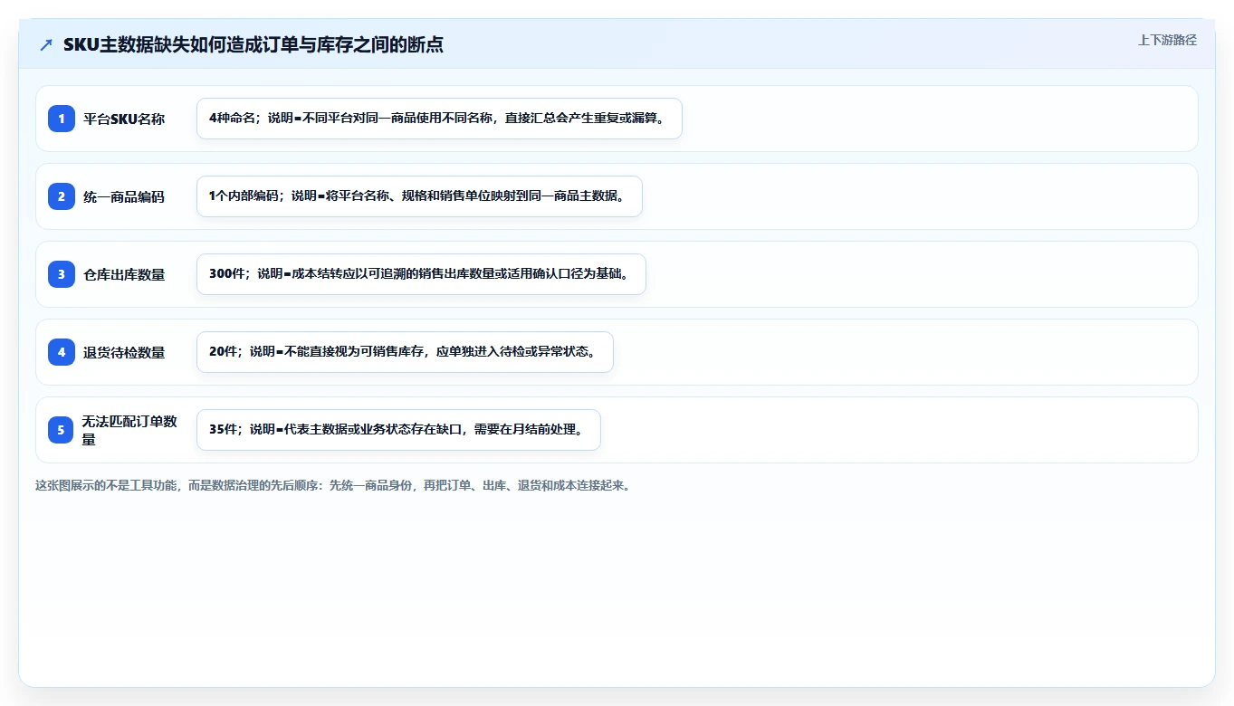
Task: Select the 无法匹配订单数量 label
Action: click(129, 430)
